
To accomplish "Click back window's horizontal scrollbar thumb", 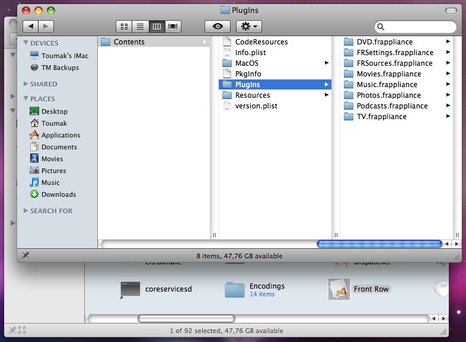I will tap(186, 318).
